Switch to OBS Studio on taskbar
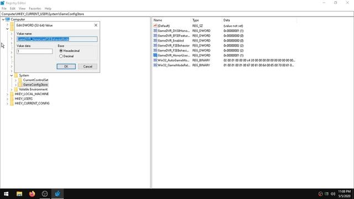The image size is (354, 199). click(x=45, y=194)
